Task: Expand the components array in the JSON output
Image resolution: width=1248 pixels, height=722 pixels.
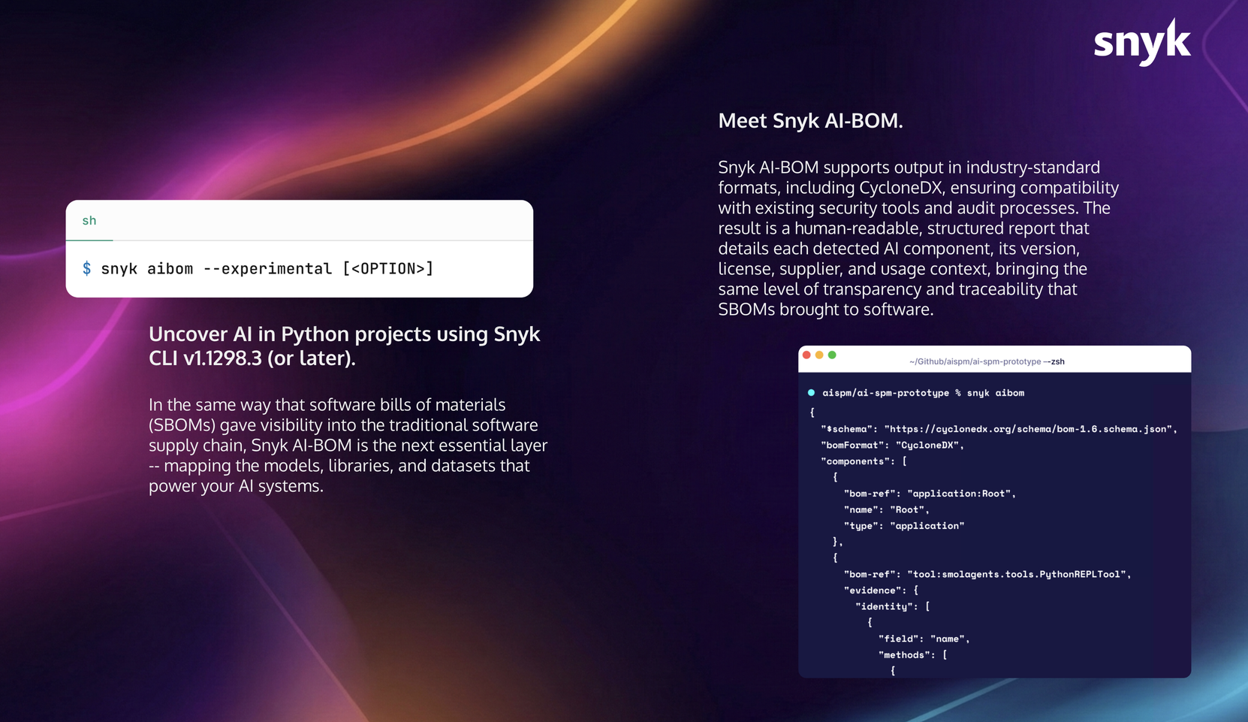Action: coord(862,461)
